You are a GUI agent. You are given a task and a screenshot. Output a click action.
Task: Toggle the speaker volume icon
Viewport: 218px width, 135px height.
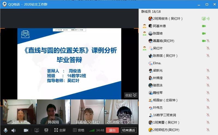(x=13, y=130)
